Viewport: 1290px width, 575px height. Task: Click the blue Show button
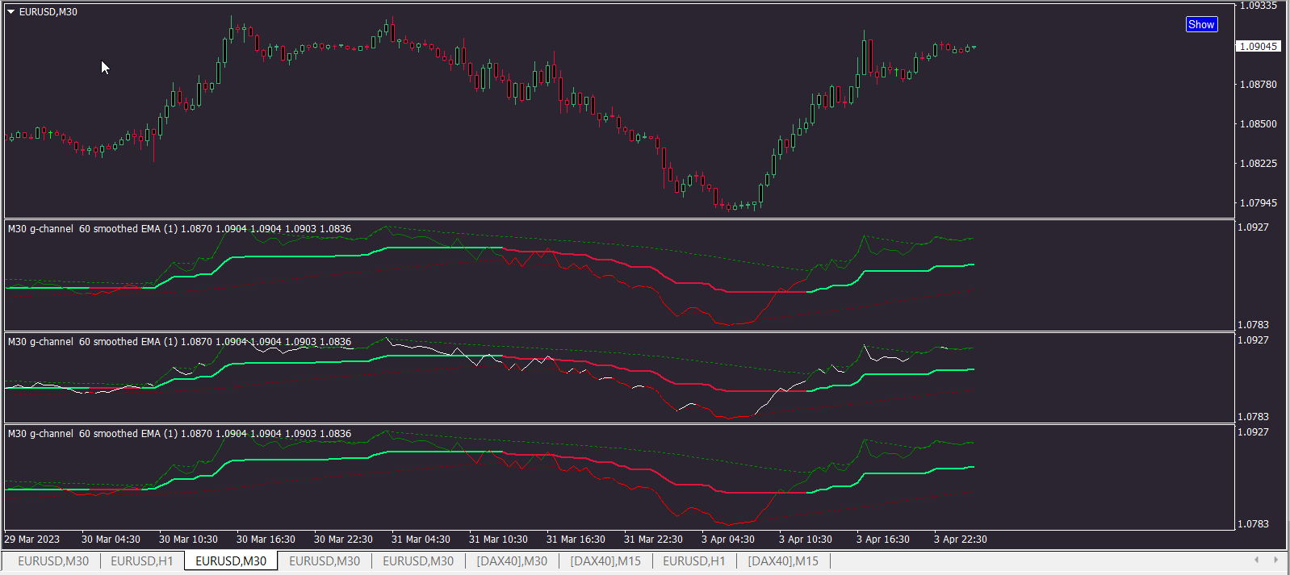pos(1201,24)
